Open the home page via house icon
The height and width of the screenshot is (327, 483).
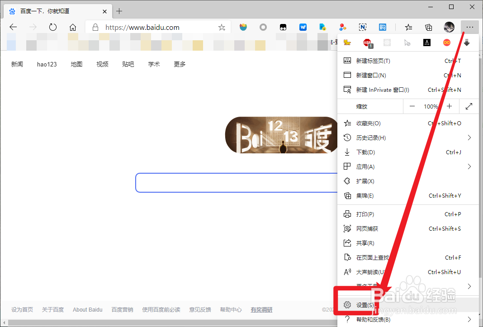73,28
